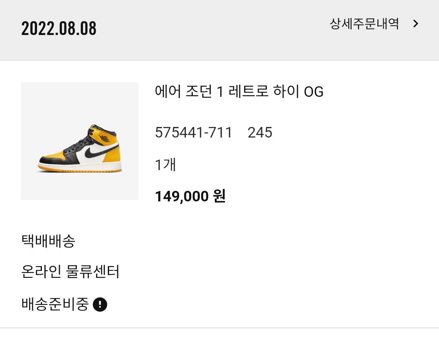Click the quantity text 1개

coord(165,164)
